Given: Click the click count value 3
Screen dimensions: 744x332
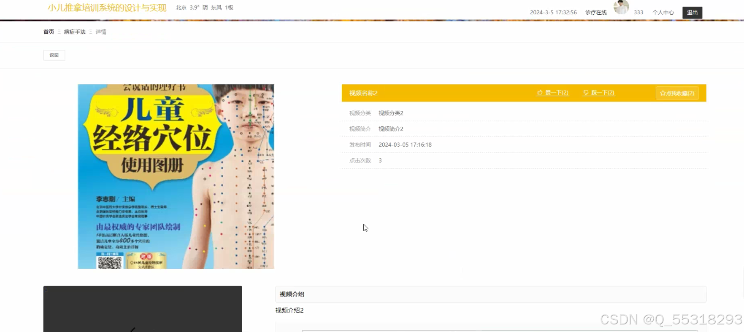Looking at the screenshot, I should pos(380,161).
